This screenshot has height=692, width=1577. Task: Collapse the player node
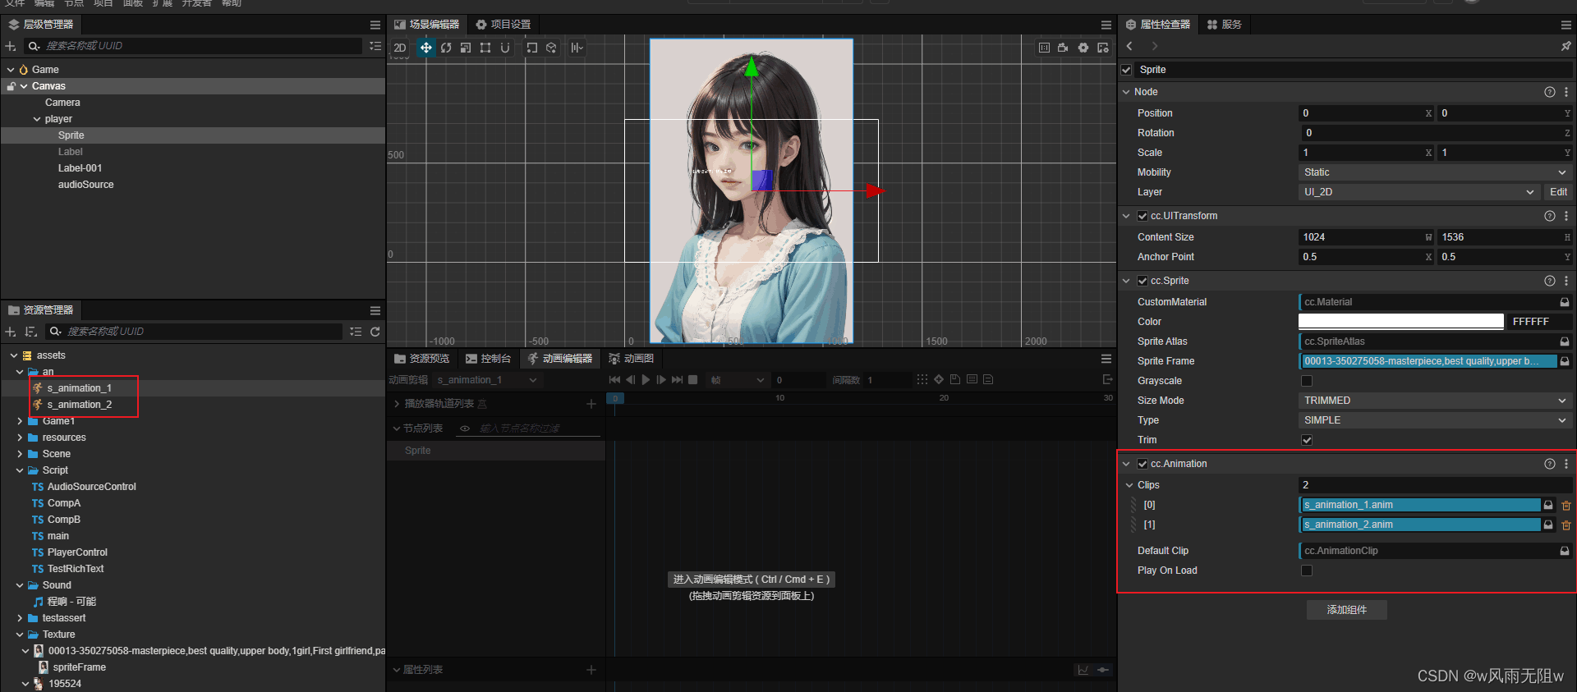coord(37,119)
